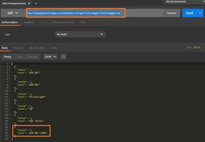Select the Preview response view

coord(33,57)
